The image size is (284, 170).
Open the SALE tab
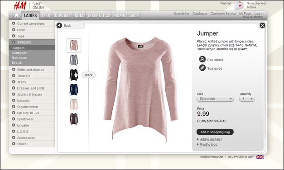point(134,15)
